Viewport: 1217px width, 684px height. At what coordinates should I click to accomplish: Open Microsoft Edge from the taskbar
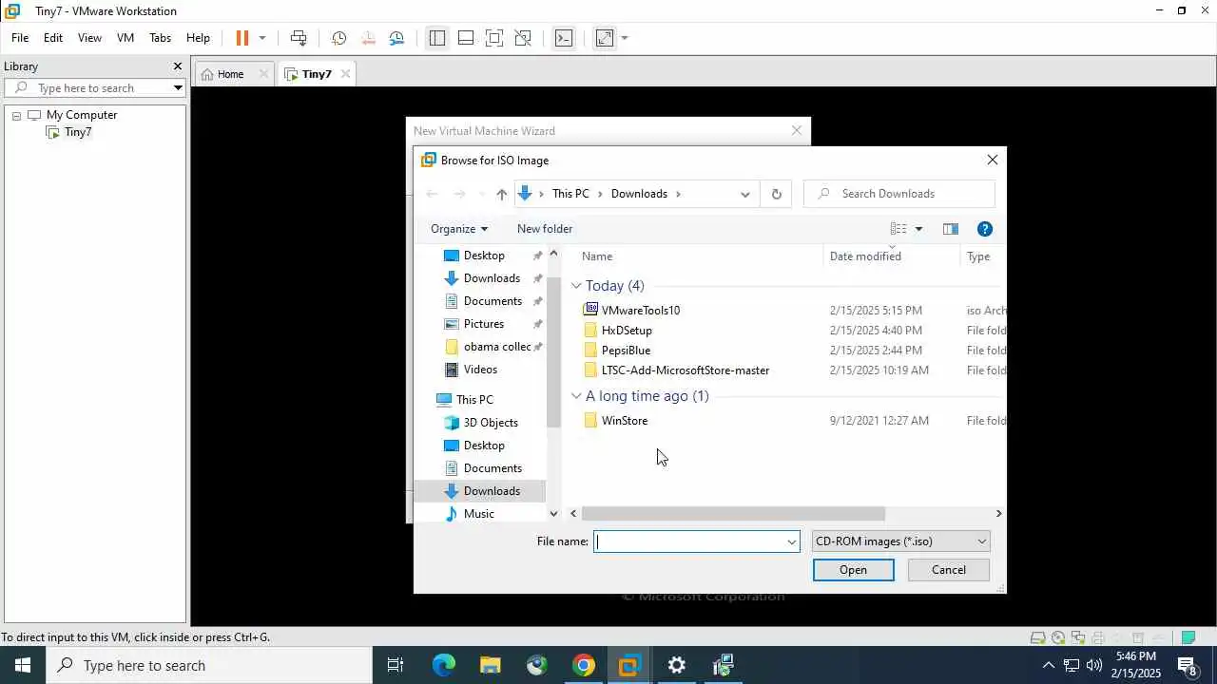(x=443, y=666)
